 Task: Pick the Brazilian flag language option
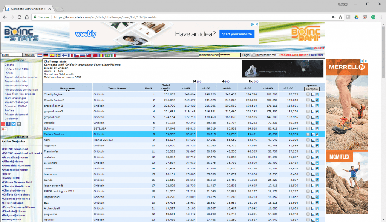(107, 55)
